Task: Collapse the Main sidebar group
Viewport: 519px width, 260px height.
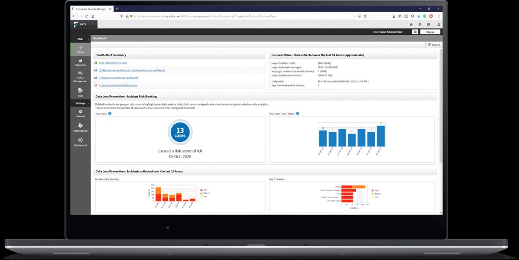Action: point(89,39)
